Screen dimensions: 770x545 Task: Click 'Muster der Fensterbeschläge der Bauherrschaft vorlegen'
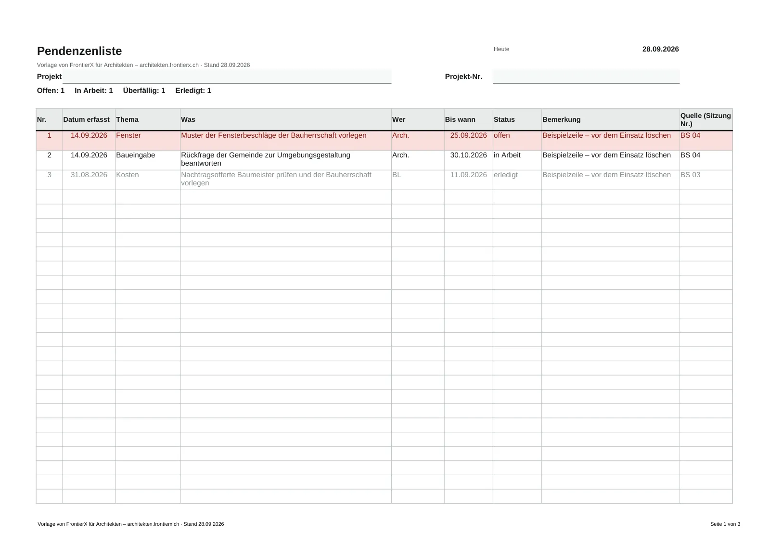(286, 141)
